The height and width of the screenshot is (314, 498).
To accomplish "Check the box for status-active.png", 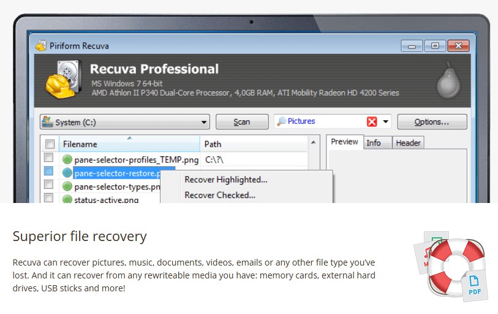I will click(48, 198).
